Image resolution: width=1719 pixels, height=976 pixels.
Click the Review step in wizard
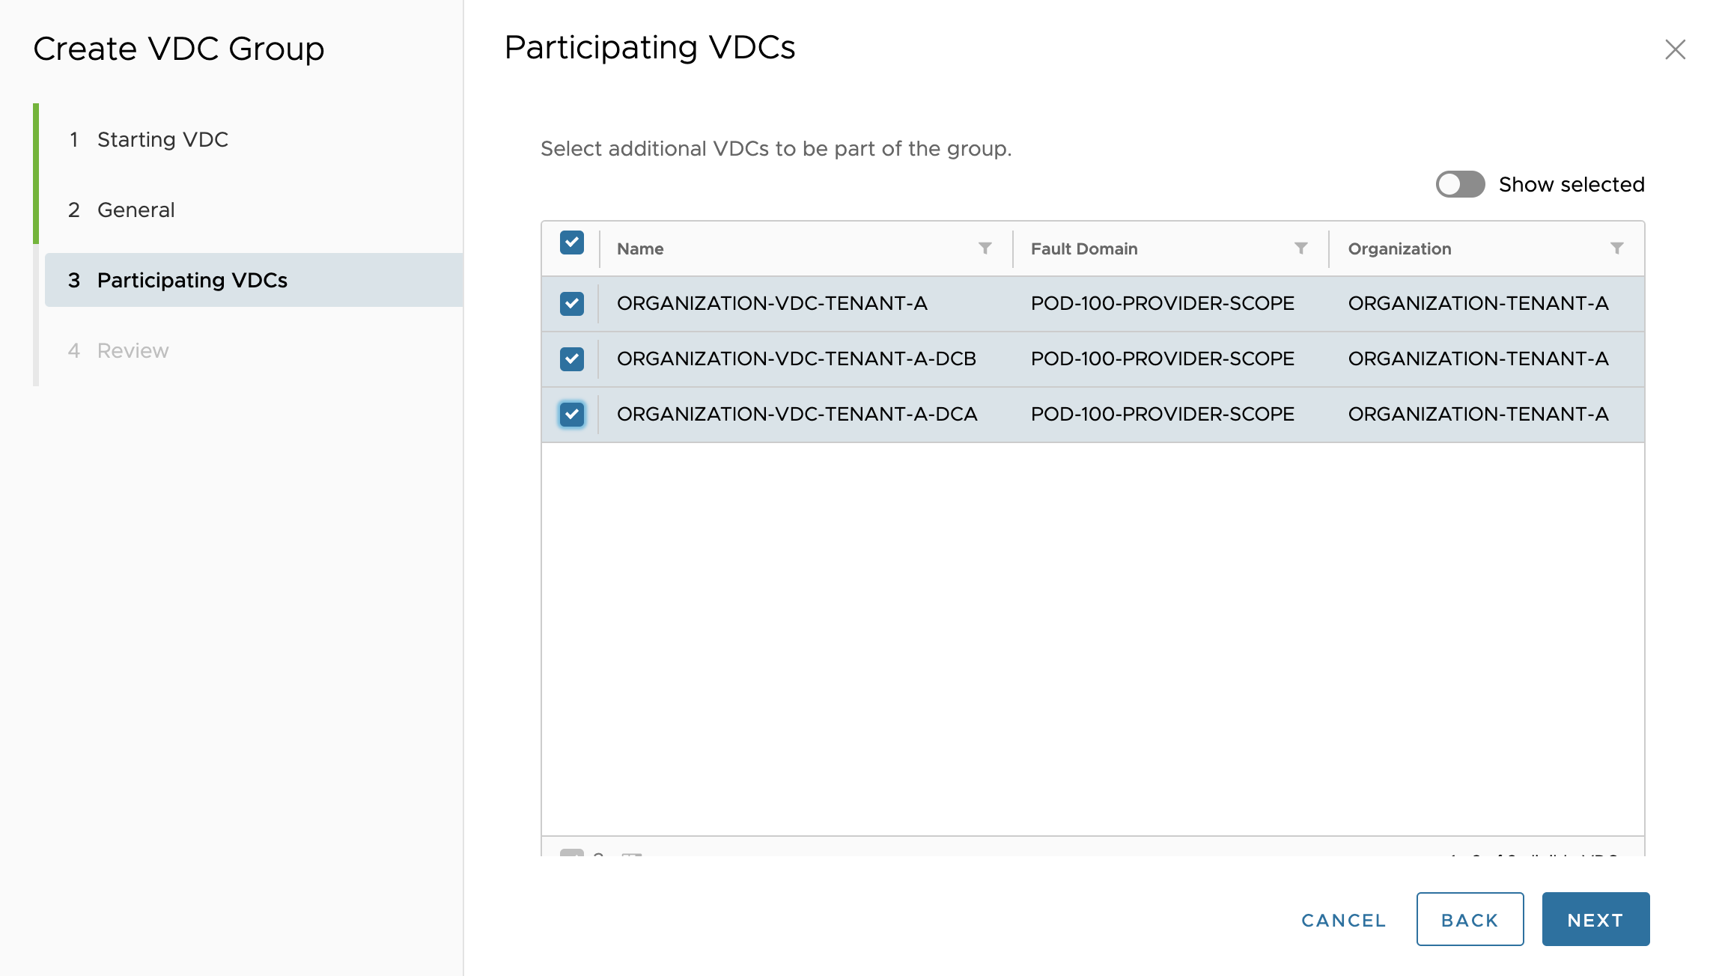point(133,351)
